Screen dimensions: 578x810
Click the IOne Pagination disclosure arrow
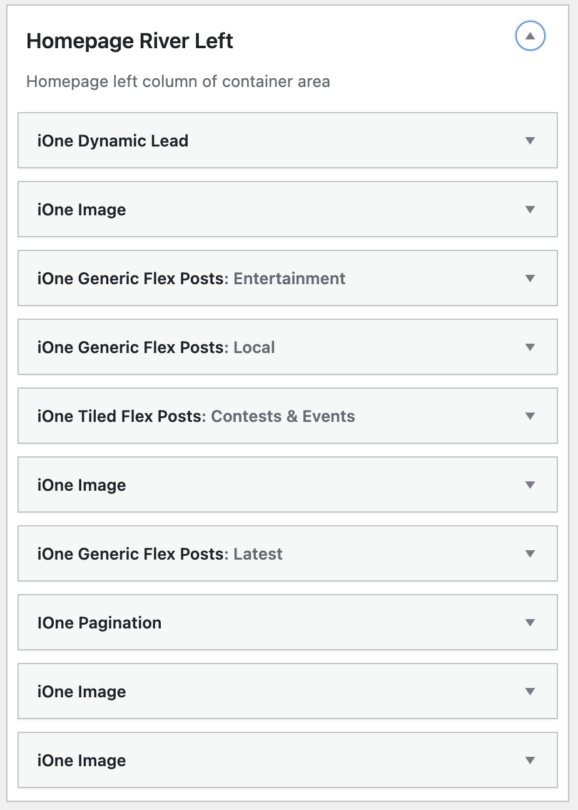coord(530,623)
